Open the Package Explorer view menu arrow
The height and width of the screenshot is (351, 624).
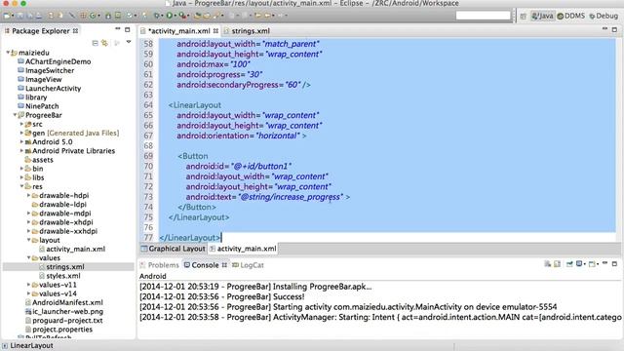129,42
